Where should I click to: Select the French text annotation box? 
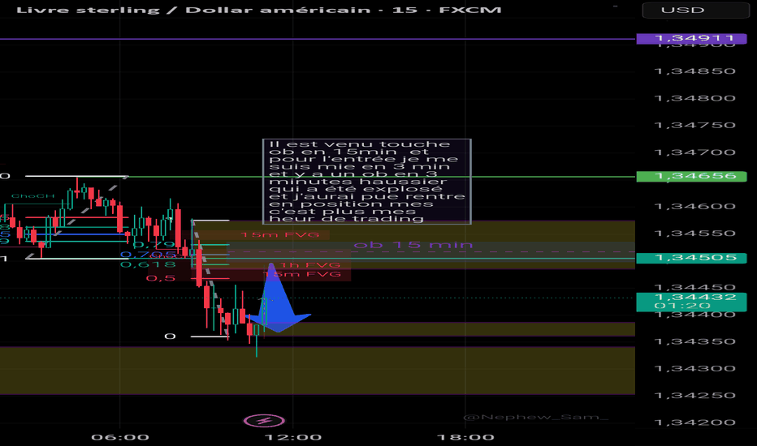coord(367,181)
